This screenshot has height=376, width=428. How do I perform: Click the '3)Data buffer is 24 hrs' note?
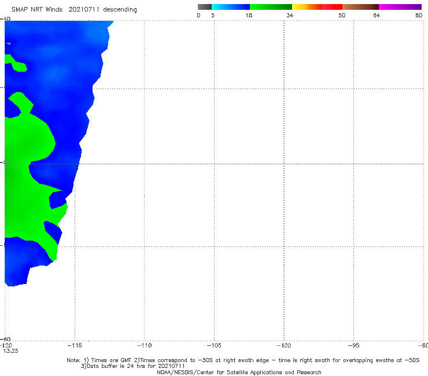point(132,366)
